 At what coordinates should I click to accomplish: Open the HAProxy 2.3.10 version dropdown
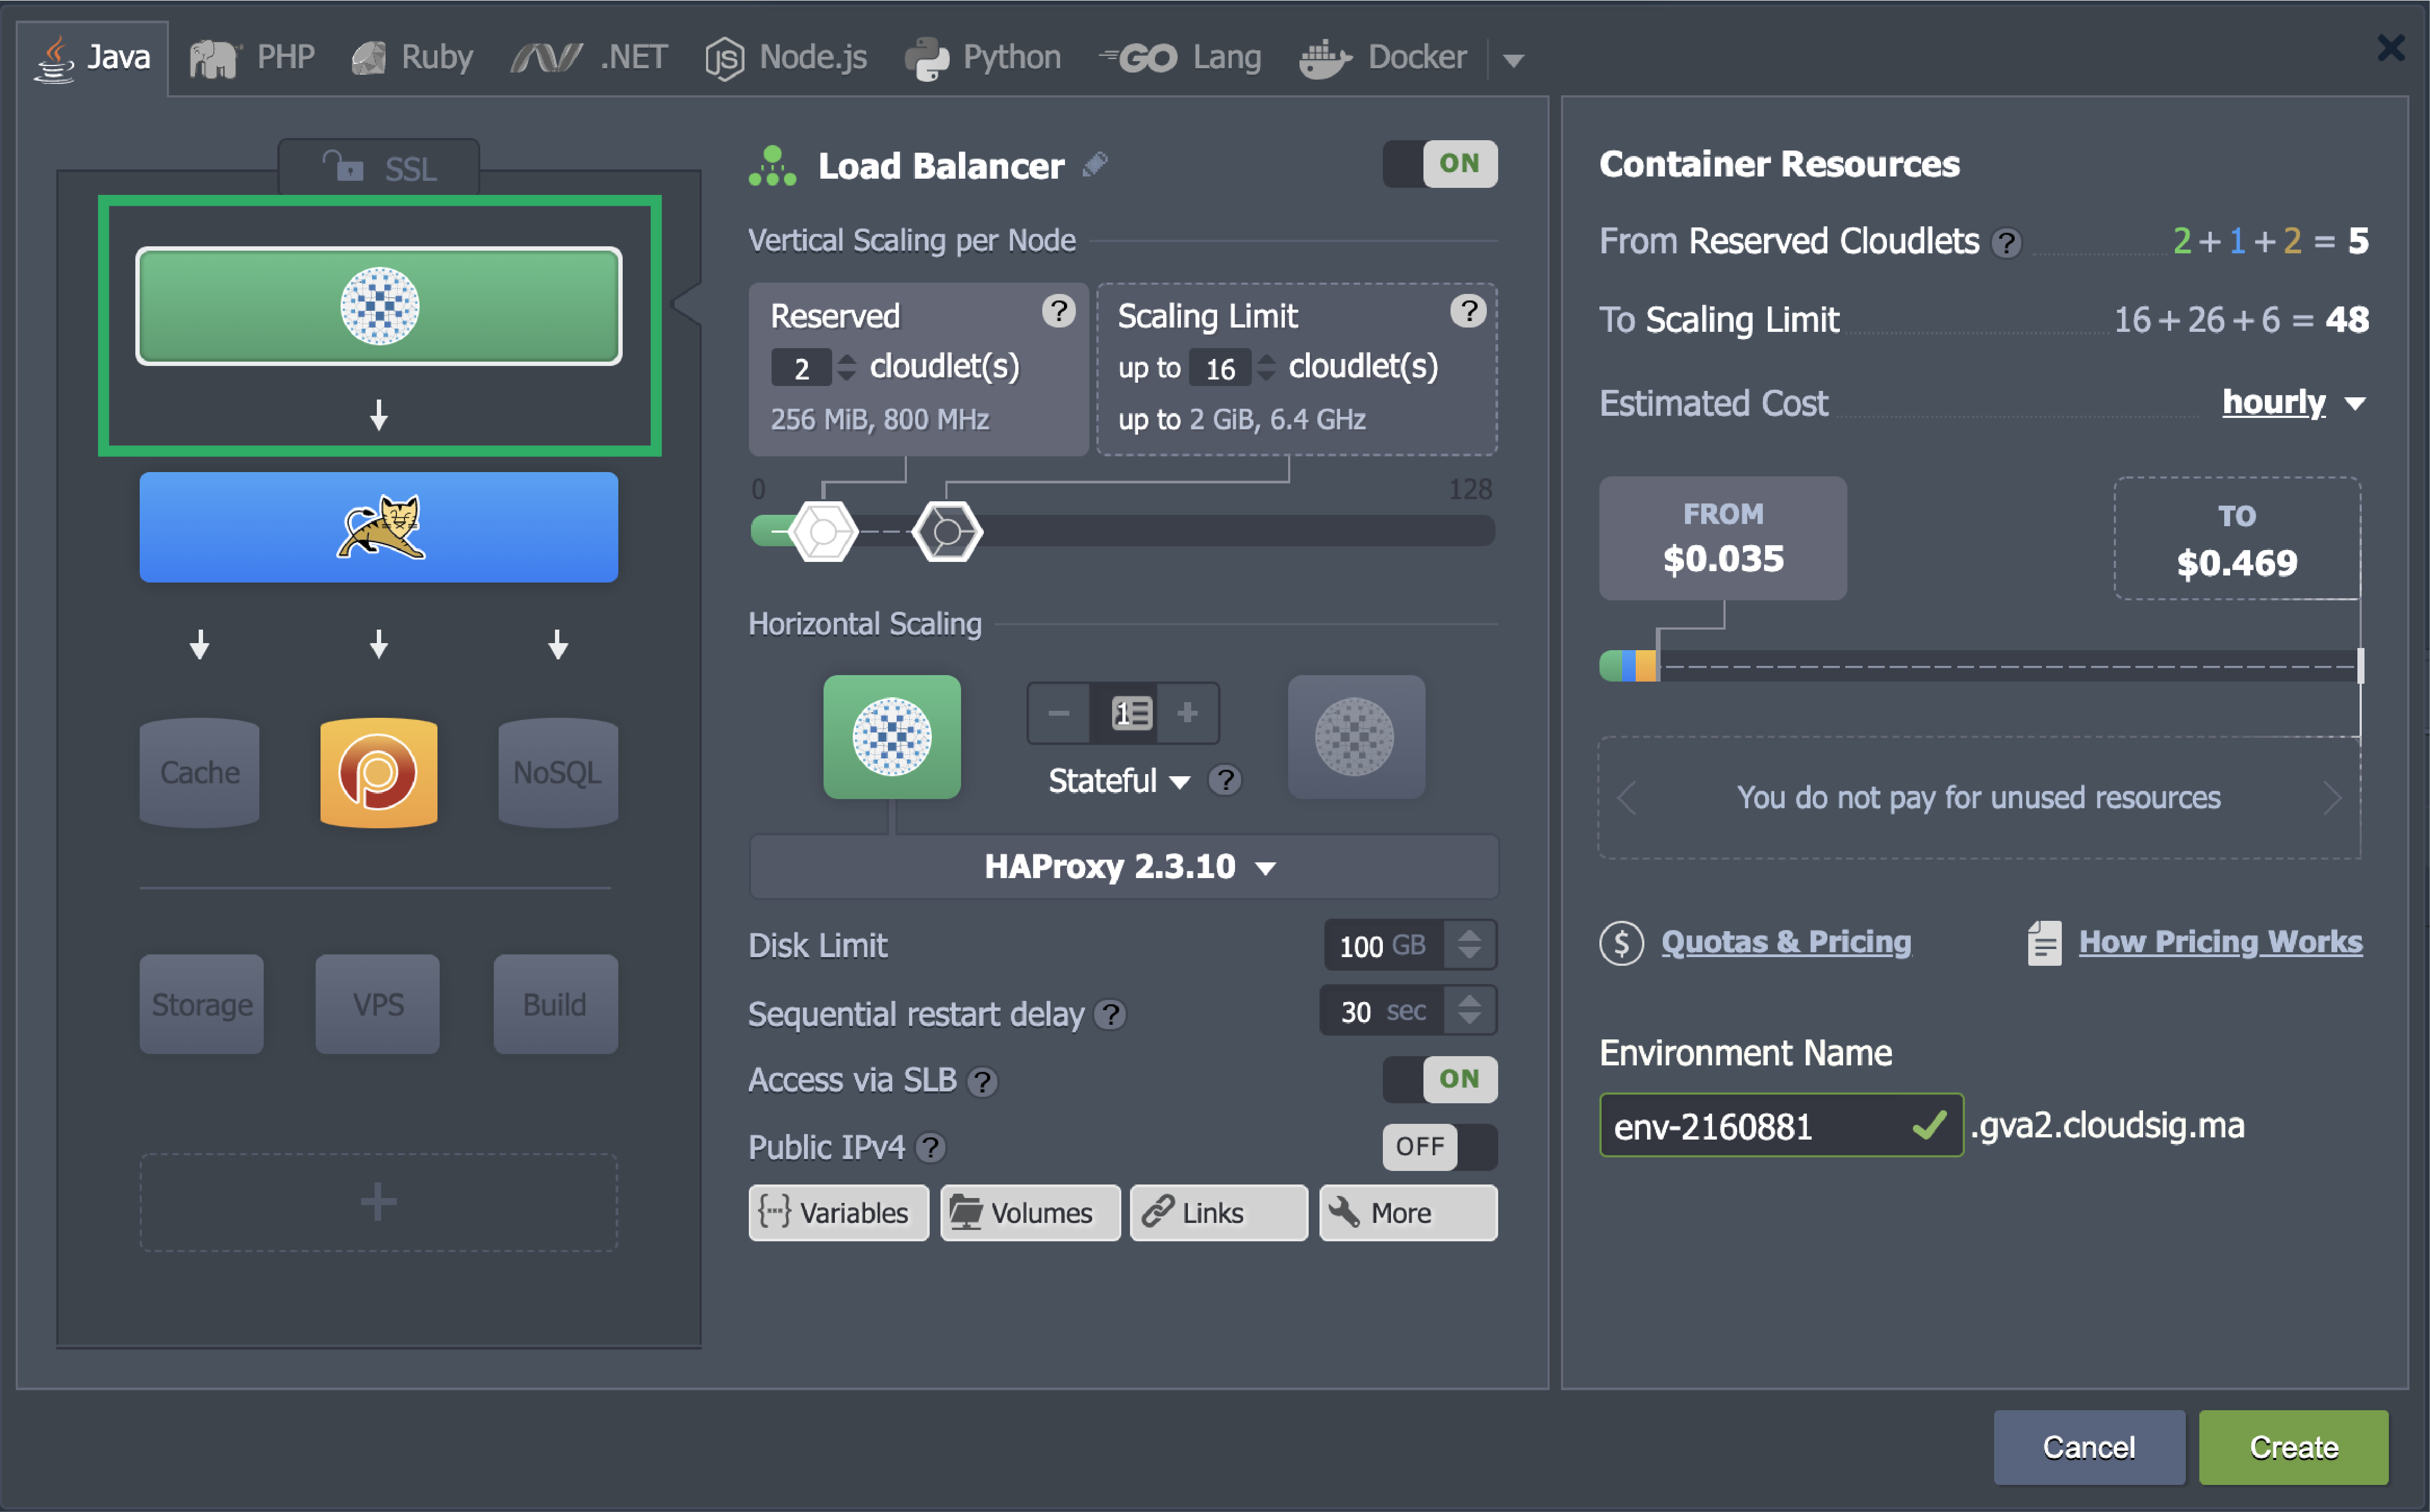[x=1125, y=867]
